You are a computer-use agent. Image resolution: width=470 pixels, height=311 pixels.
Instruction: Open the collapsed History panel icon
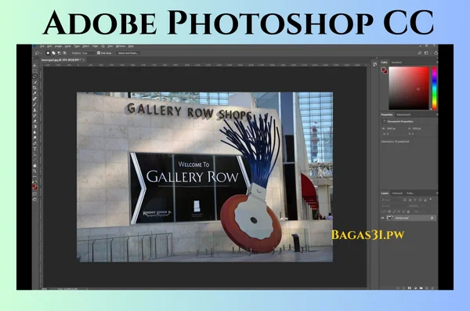pyautogui.click(x=375, y=64)
